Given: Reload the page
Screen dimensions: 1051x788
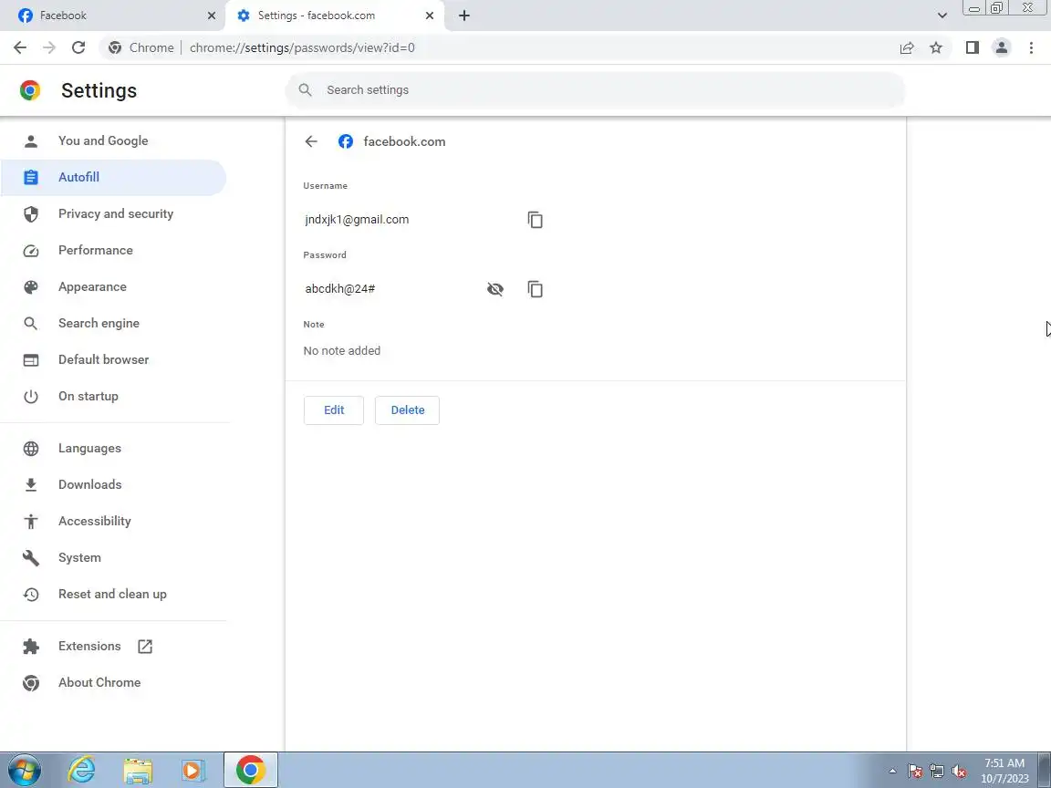Looking at the screenshot, I should 78,47.
